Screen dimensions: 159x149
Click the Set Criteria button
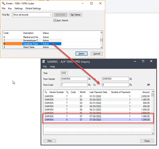(x=76, y=15)
